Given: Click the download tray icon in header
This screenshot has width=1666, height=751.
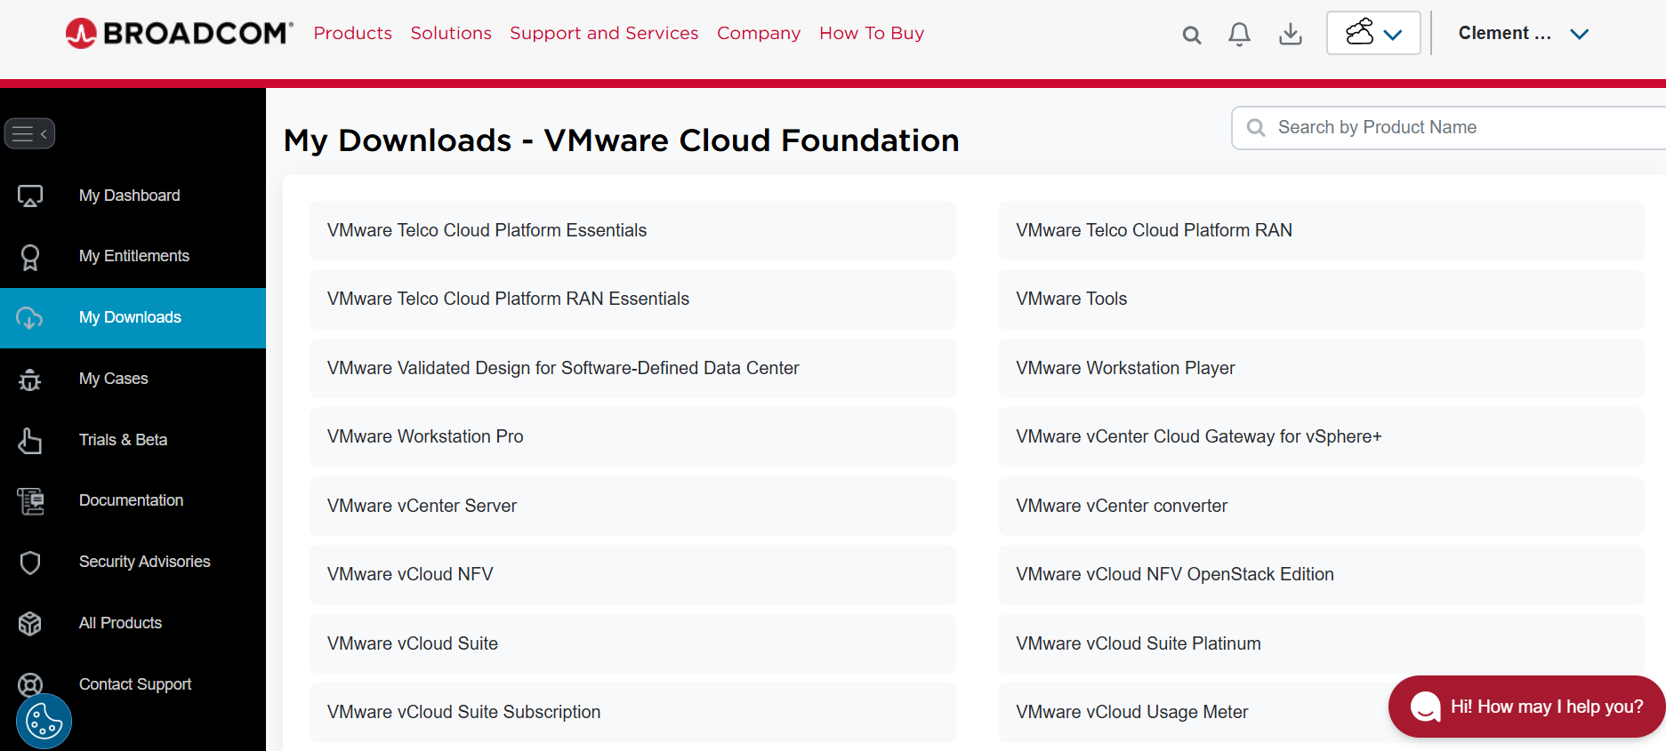Looking at the screenshot, I should [x=1290, y=35].
